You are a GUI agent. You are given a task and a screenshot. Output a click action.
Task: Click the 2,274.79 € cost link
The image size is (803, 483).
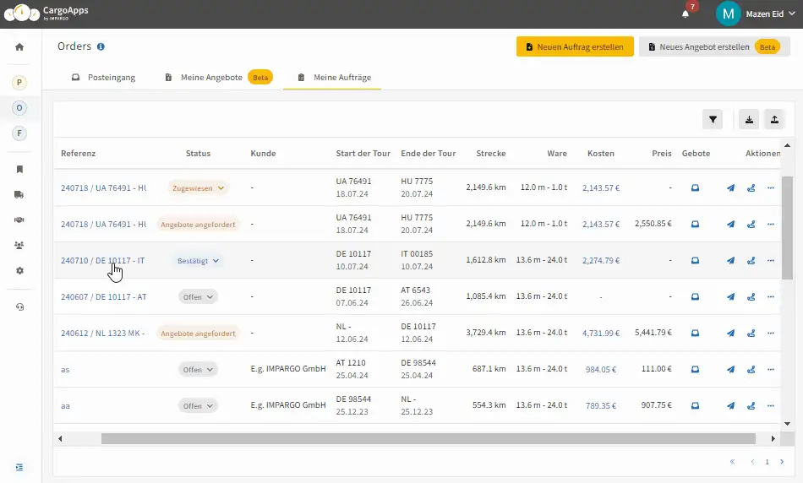[x=601, y=260]
